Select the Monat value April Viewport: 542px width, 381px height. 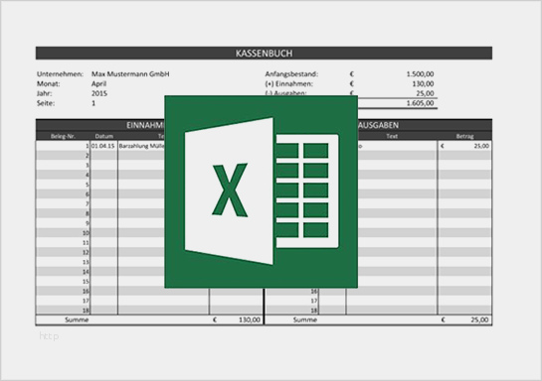98,83
